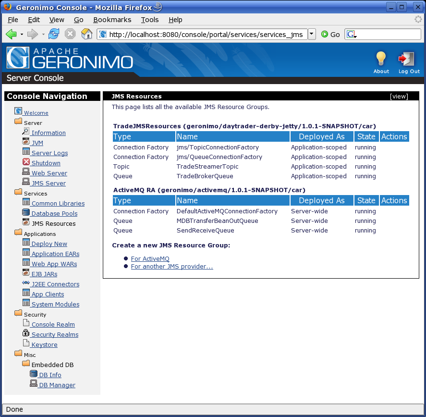
Task: Click the EJB JARs bean icon
Action: pyautogui.click(x=26, y=272)
